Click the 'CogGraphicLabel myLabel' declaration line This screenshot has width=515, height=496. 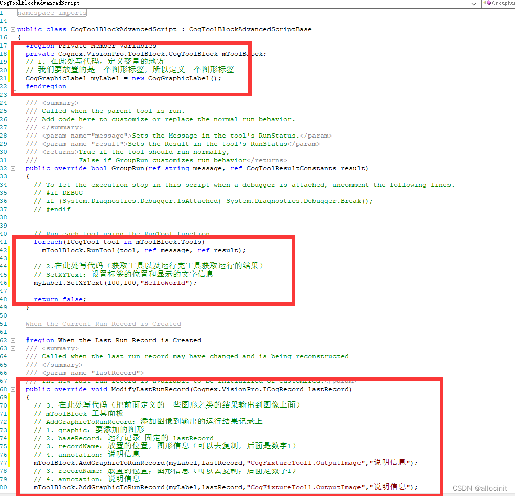123,79
